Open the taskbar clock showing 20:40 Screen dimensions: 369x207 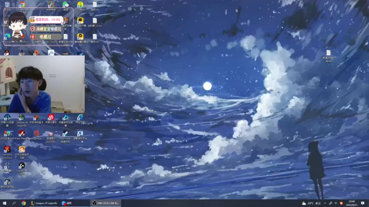click(x=352, y=203)
